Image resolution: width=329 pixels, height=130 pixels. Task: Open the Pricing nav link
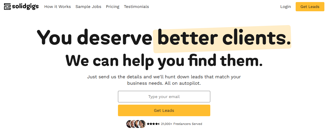point(113,7)
